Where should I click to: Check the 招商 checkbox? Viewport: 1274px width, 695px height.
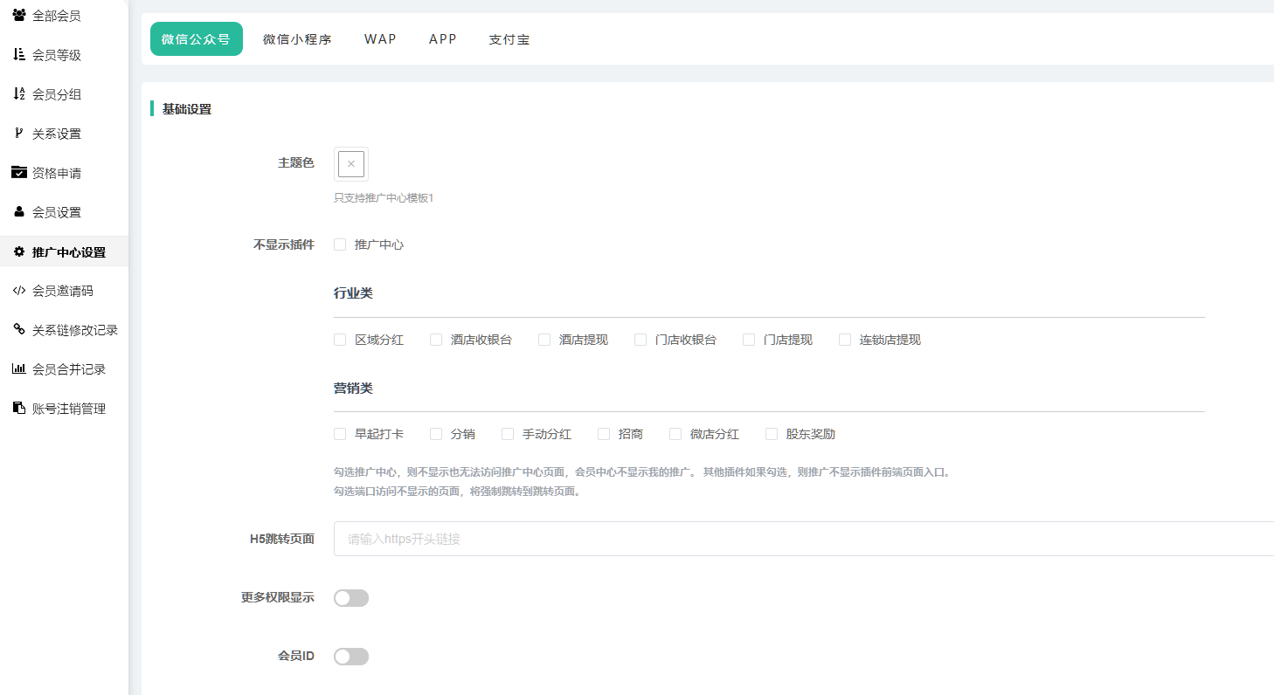click(x=604, y=434)
